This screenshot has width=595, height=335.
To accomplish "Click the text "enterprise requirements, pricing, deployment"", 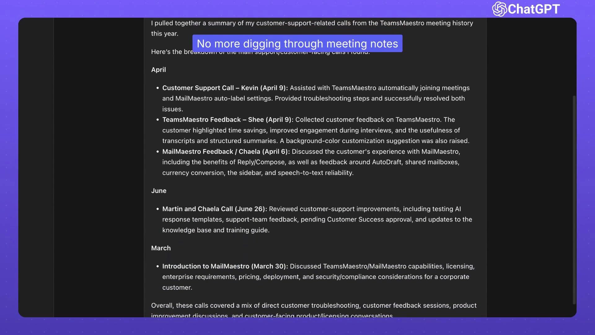I will point(231,277).
